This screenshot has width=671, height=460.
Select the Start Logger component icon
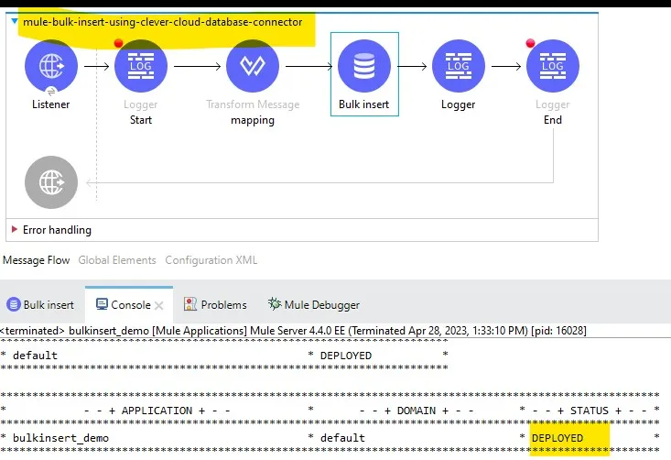(x=141, y=66)
